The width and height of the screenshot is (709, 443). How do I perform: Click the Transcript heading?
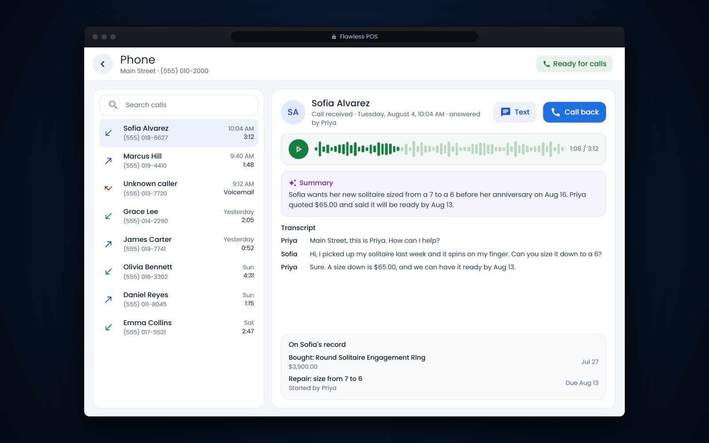coord(298,228)
